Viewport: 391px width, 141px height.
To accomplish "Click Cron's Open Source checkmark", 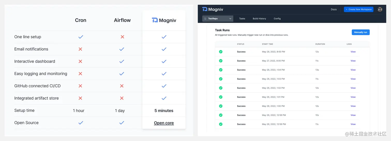I will point(81,123).
